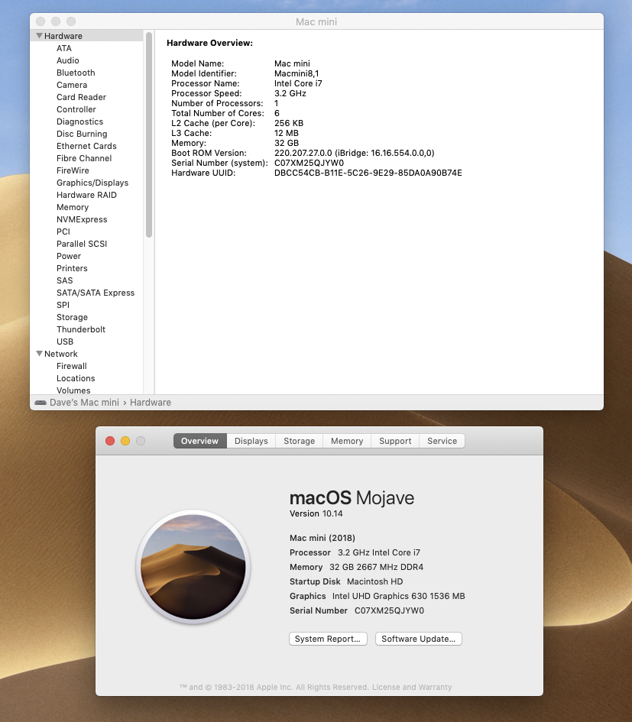Switch to the Overview tab
Image resolution: width=632 pixels, height=722 pixels.
(199, 441)
